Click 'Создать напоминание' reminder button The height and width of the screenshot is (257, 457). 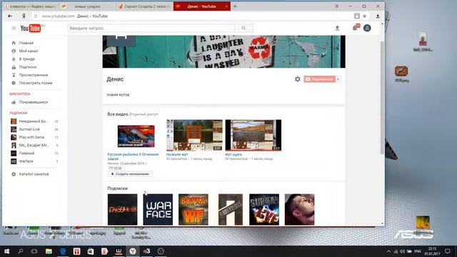click(x=130, y=174)
